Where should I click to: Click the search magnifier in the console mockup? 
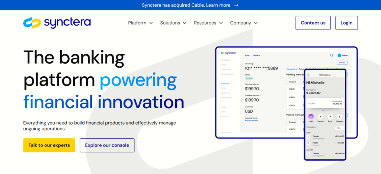pyautogui.click(x=332, y=55)
